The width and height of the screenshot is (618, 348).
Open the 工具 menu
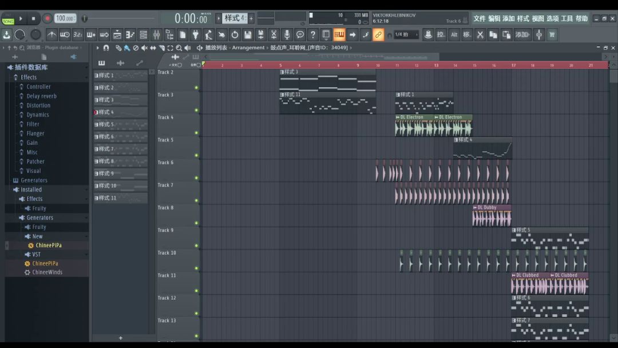pos(566,18)
